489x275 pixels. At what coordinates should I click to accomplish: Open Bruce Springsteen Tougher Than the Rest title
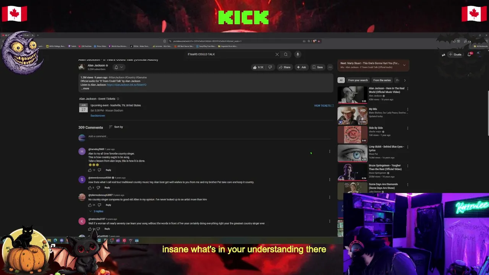point(385,167)
